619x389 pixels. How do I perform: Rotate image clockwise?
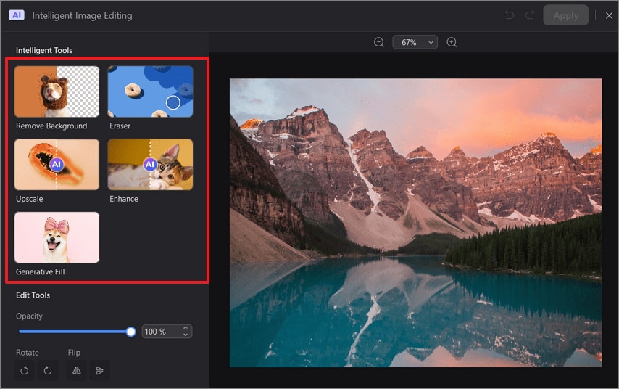[x=48, y=370]
